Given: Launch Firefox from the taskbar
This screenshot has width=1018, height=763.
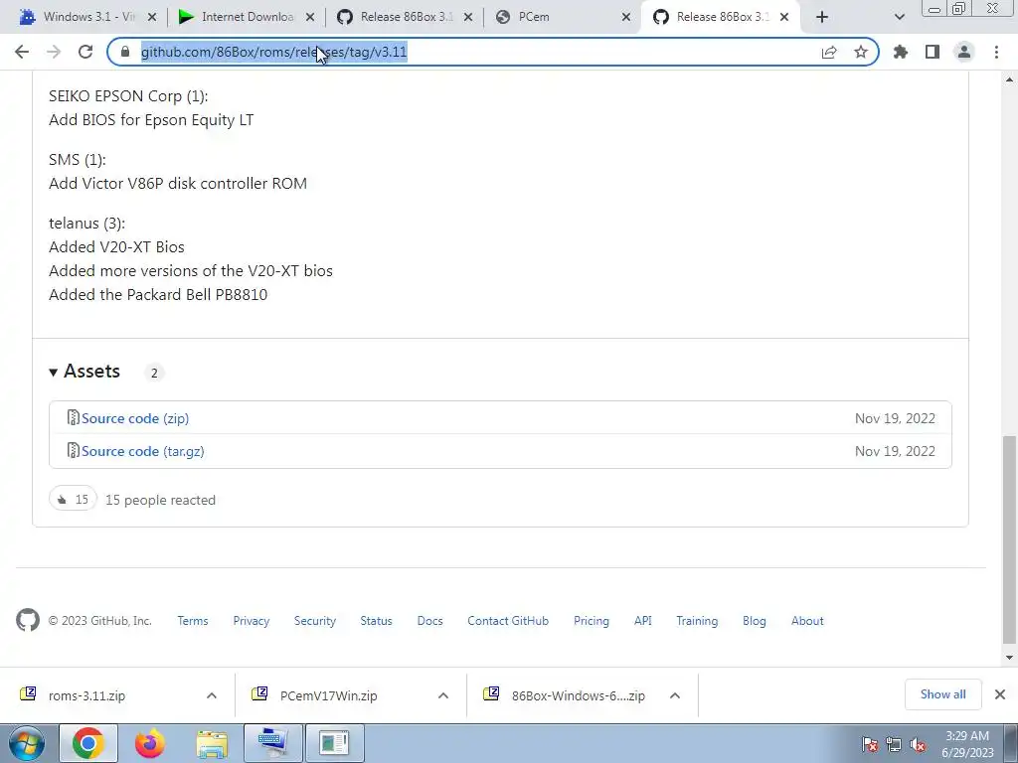Looking at the screenshot, I should (x=150, y=743).
